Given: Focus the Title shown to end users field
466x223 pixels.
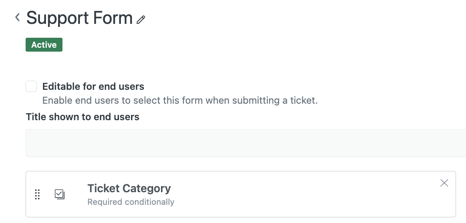Looking at the screenshot, I should [x=246, y=143].
